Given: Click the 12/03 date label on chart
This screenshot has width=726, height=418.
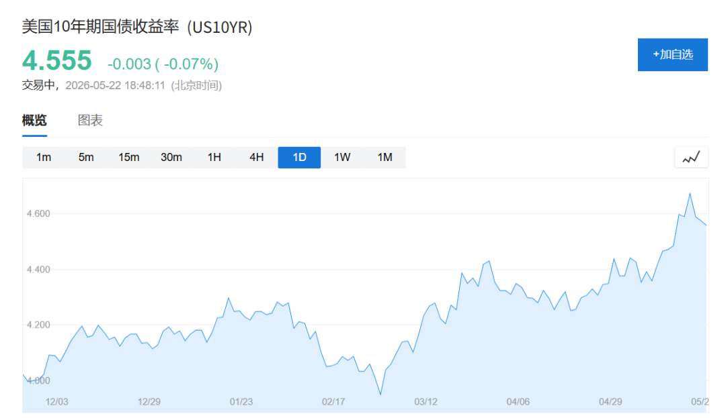Looking at the screenshot, I should pyautogui.click(x=57, y=402).
